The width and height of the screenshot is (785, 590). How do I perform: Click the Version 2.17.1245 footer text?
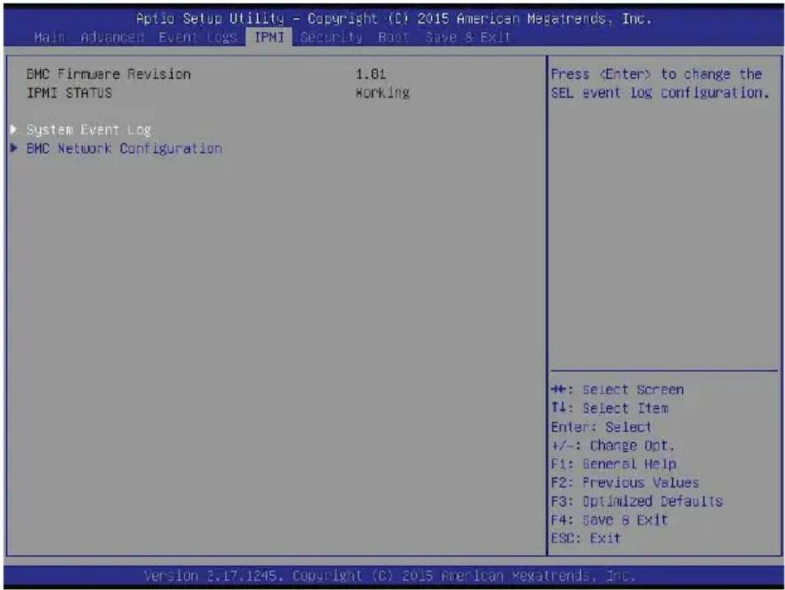pyautogui.click(x=389, y=576)
